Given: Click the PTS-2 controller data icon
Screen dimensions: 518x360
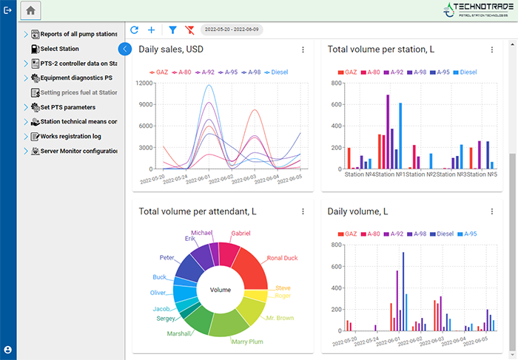Looking at the screenshot, I should (35, 64).
